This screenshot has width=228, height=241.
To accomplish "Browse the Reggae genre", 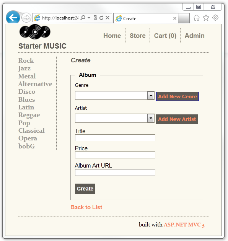I will click(x=29, y=115).
